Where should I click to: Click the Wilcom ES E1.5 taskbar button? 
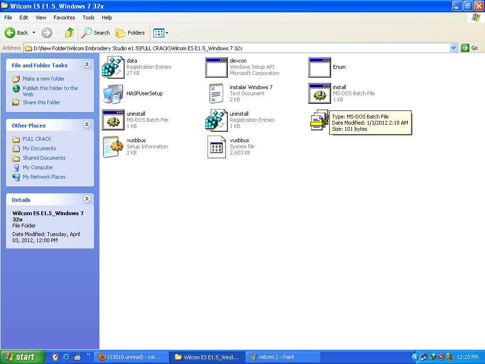coord(207,357)
